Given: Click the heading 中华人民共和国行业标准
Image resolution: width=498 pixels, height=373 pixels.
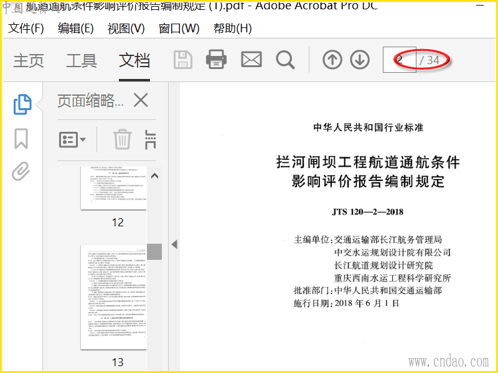Looking at the screenshot, I should [x=368, y=127].
